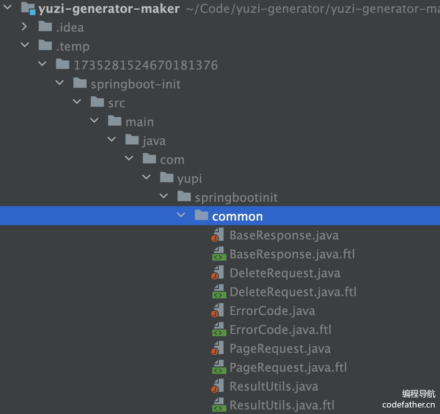Viewport: 440px width, 414px height.
Task: Click the yuzi-generator-maker module folder icon
Action: click(x=28, y=8)
